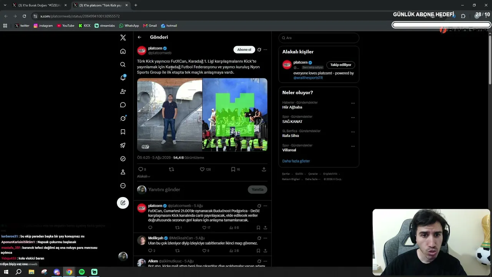The image size is (492, 277).
Task: Click Daha fazla göster link
Action: (x=296, y=161)
